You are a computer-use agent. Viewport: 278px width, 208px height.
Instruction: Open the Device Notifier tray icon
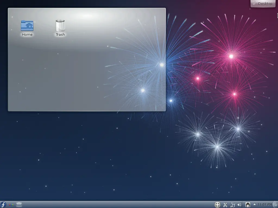(x=217, y=205)
